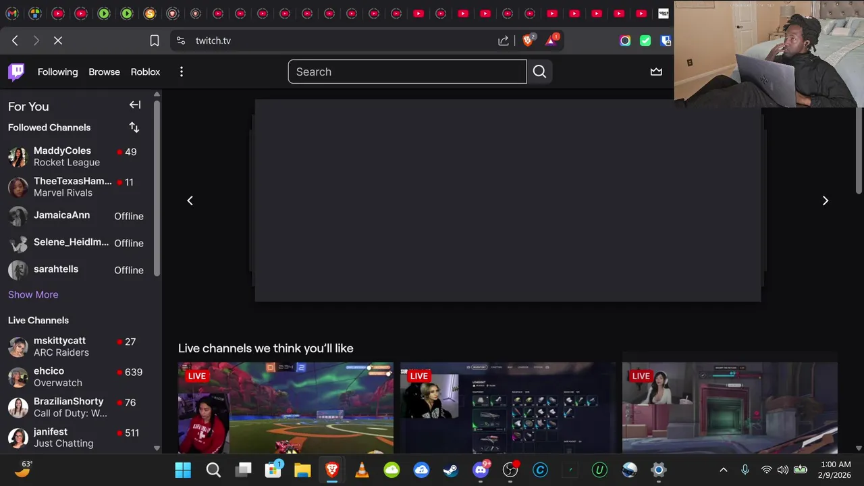Open janifest Just Chatting channel

pos(76,437)
